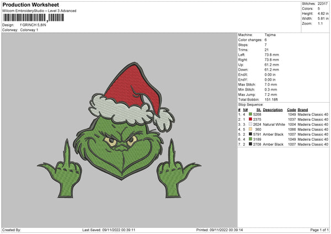Select black swatch beside 5791 stitches
This screenshot has width=331, height=234.
click(x=250, y=134)
